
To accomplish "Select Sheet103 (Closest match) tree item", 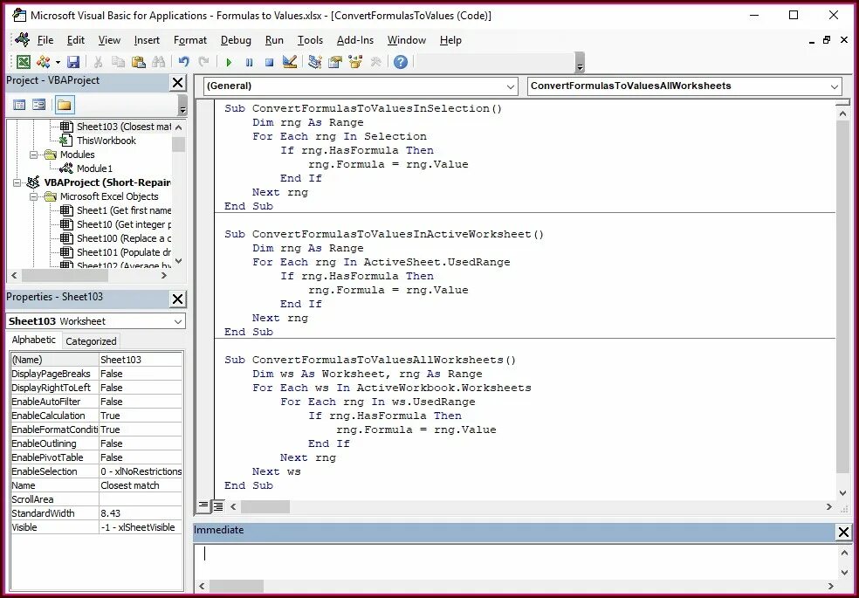I will [x=124, y=127].
